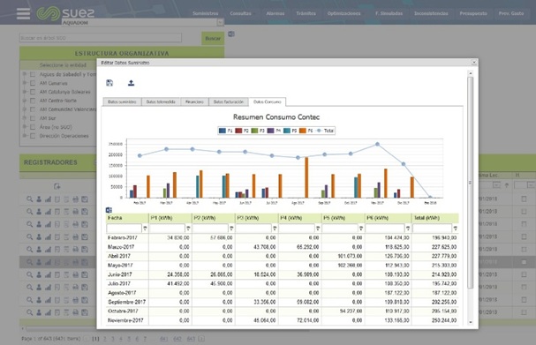Viewport: 536px width, 345px height.
Task: Click the Buscar button
Action: point(213,38)
